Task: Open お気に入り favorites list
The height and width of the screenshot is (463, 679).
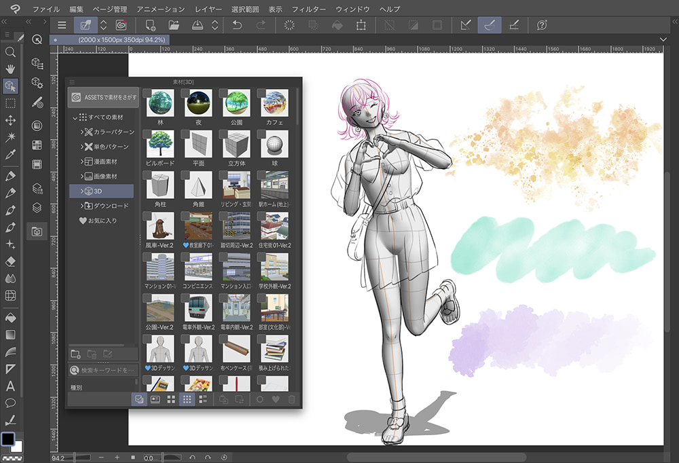Action: coord(97,221)
